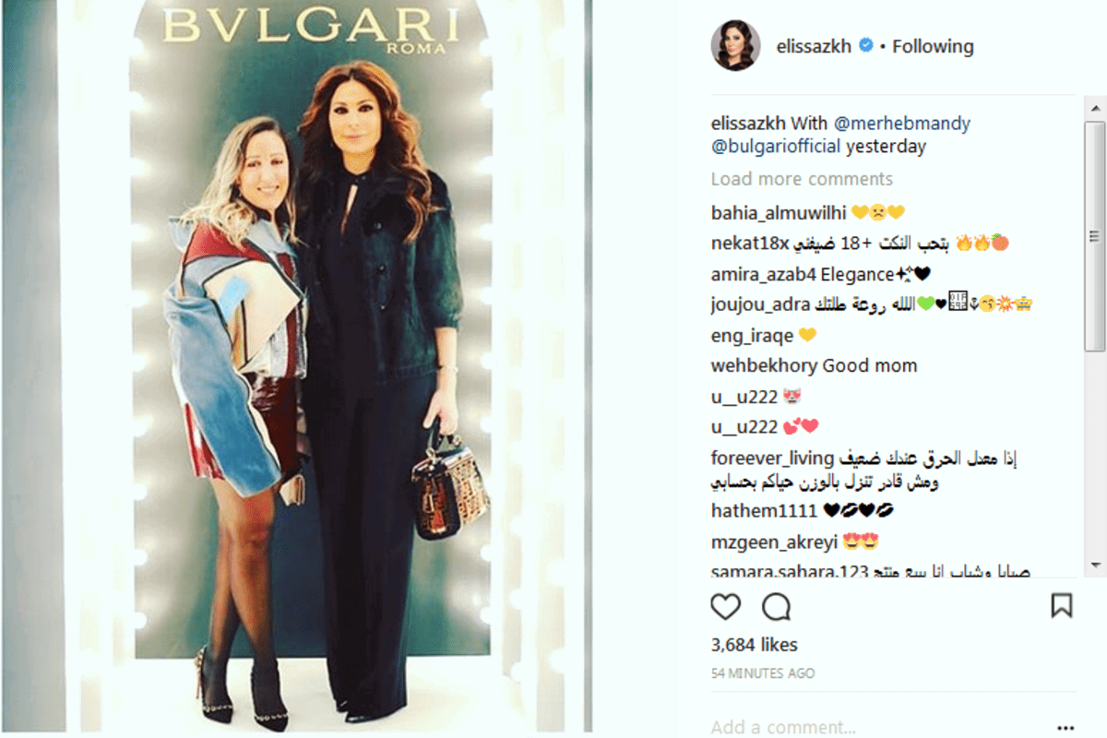Click in Add a comment field
Viewport: 1107px width, 738px height.
pyautogui.click(x=876, y=727)
